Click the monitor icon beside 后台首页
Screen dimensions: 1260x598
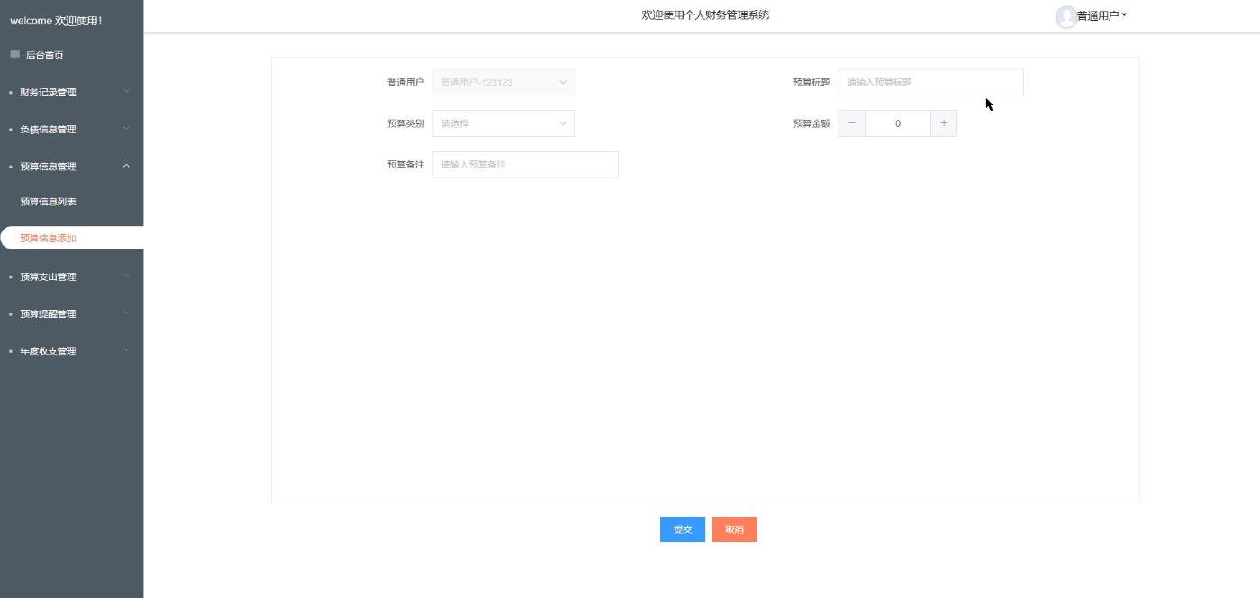14,55
